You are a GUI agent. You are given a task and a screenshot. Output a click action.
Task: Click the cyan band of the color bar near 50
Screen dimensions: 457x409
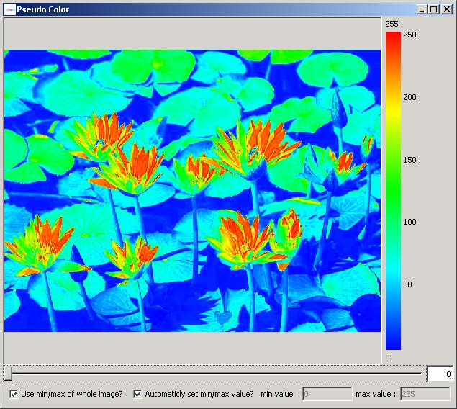(393, 284)
